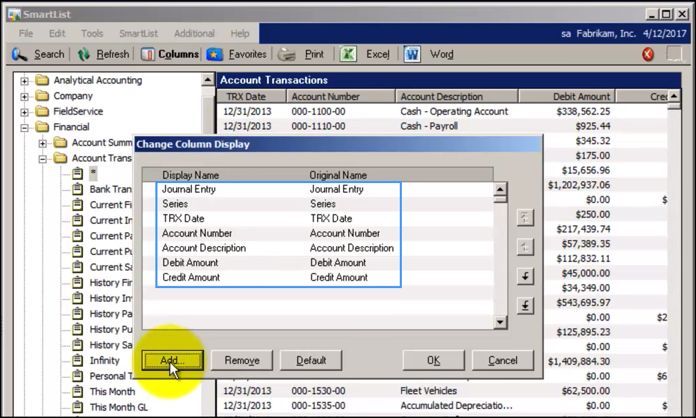Click OK in Change Column Display
696x418 pixels.
pyautogui.click(x=434, y=360)
